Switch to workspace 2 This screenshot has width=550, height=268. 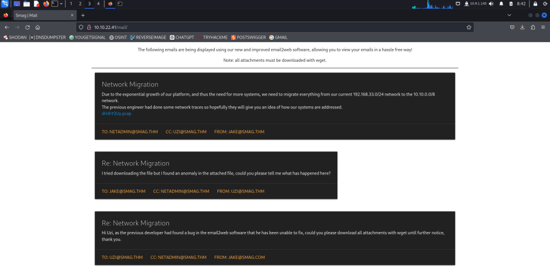coord(80,4)
